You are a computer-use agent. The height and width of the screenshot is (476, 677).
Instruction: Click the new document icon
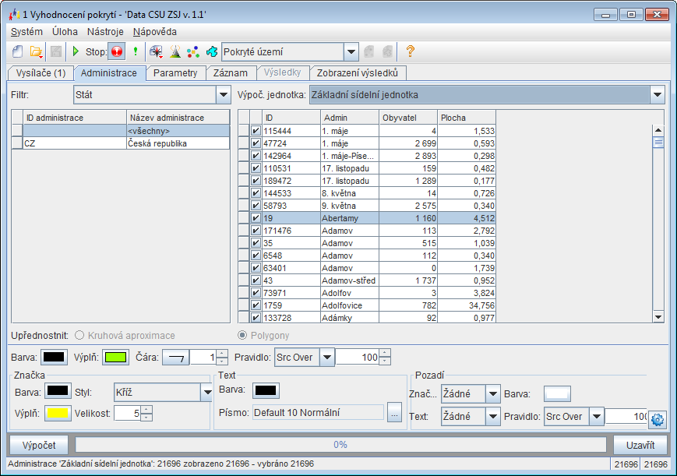pos(17,52)
